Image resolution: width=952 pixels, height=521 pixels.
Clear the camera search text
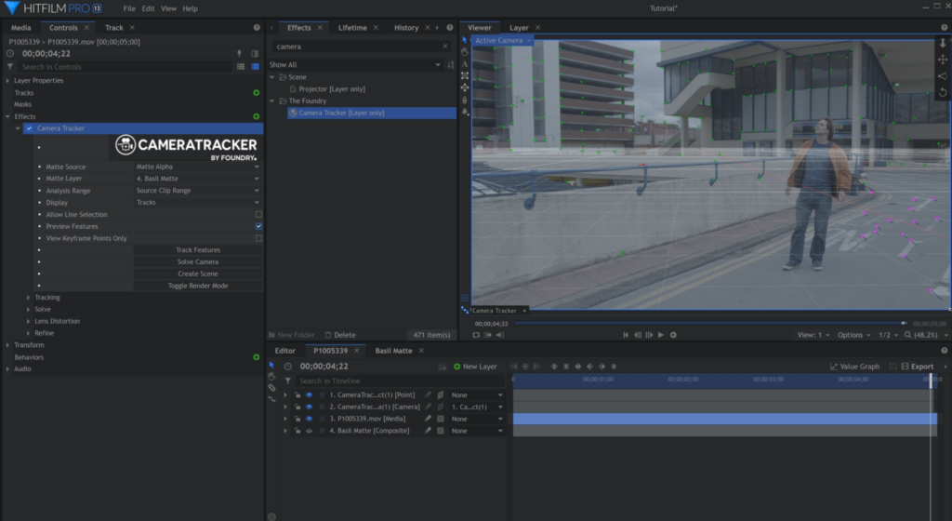pos(445,47)
